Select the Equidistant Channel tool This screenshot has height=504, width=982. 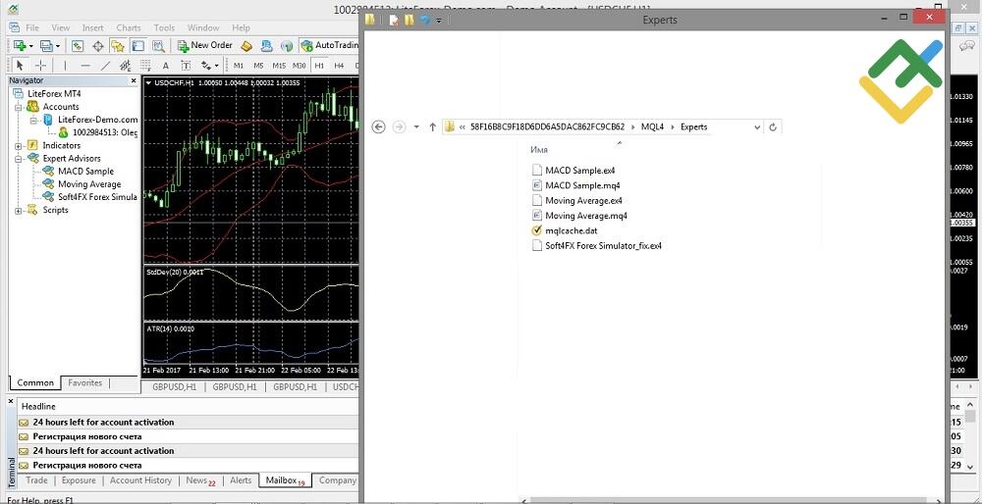[126, 65]
